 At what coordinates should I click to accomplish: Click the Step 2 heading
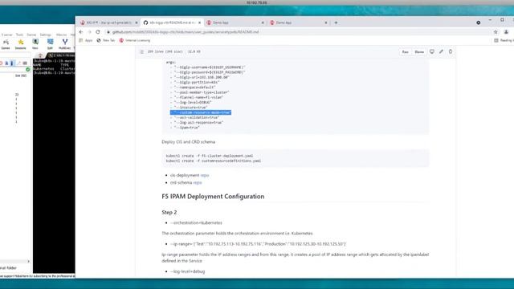coord(169,212)
